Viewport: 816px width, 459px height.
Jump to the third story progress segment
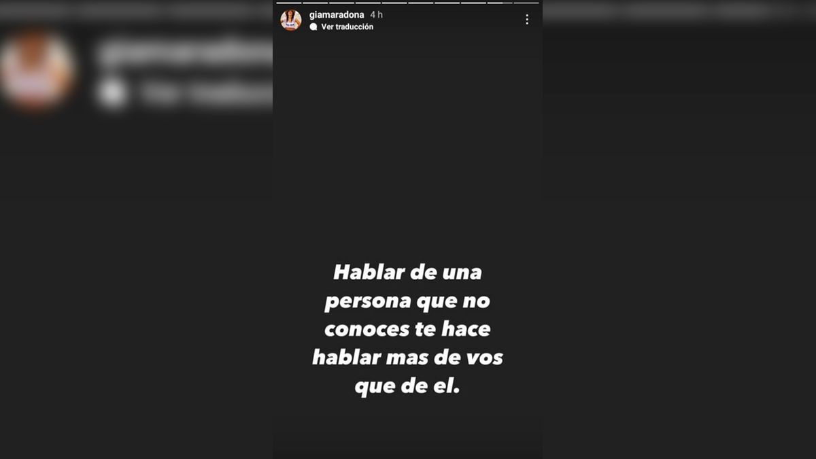pos(341,3)
